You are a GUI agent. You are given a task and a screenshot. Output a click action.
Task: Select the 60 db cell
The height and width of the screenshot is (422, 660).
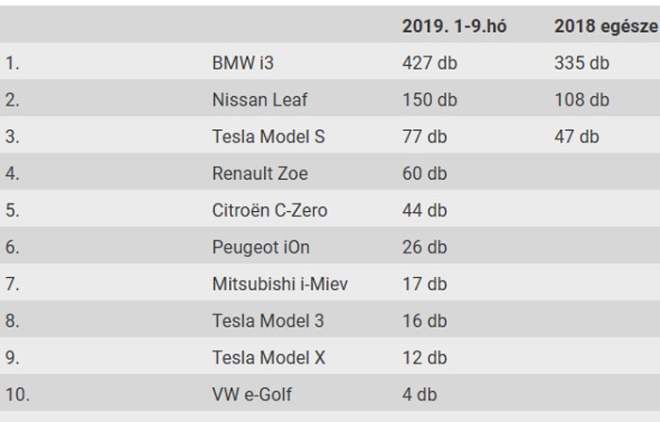(425, 173)
